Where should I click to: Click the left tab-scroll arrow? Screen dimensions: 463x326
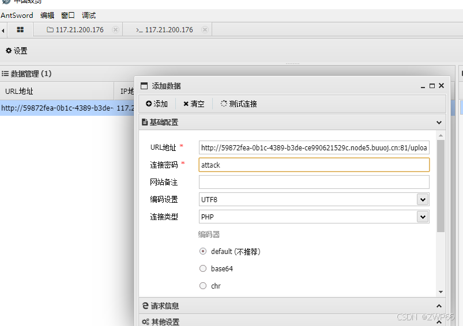(x=3, y=30)
